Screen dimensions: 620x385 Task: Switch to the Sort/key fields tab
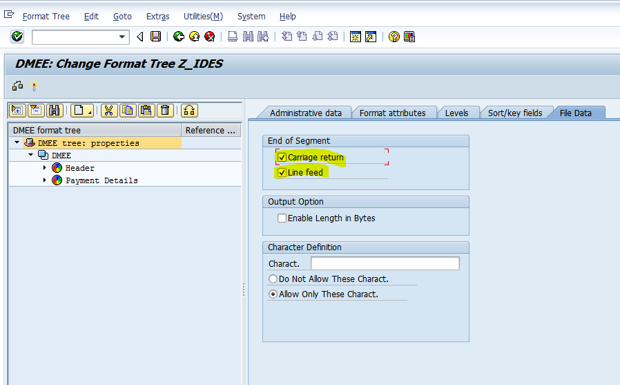coord(514,113)
